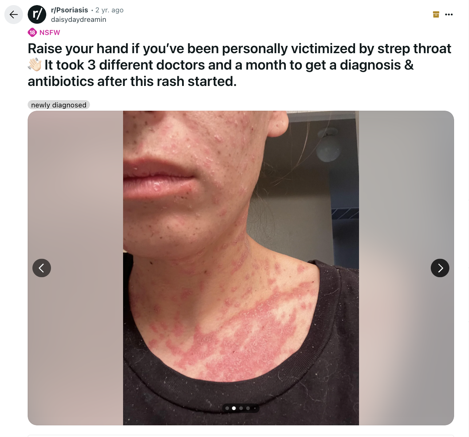Advance to the next gallery image

tap(440, 268)
